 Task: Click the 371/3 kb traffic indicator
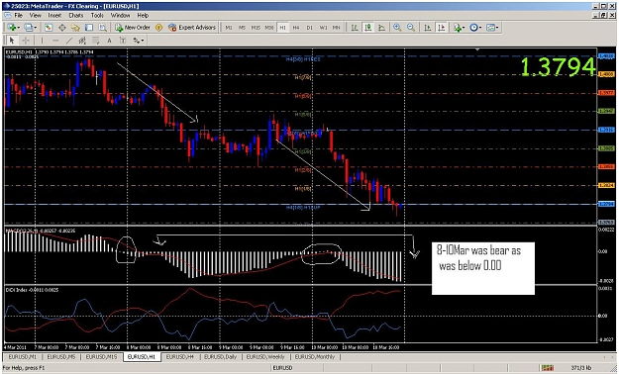point(581,368)
